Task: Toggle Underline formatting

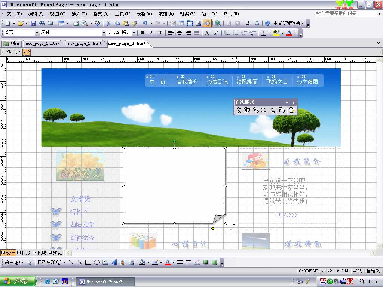Action: click(160, 33)
